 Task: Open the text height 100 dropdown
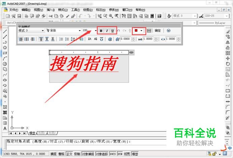click(x=96, y=31)
